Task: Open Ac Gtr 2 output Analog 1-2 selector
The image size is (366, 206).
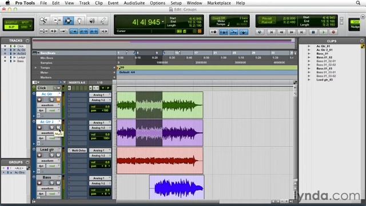Action: point(100,128)
